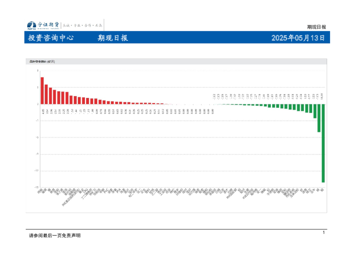
Task: Click the slogan text beside company logo
Action: click(83, 25)
